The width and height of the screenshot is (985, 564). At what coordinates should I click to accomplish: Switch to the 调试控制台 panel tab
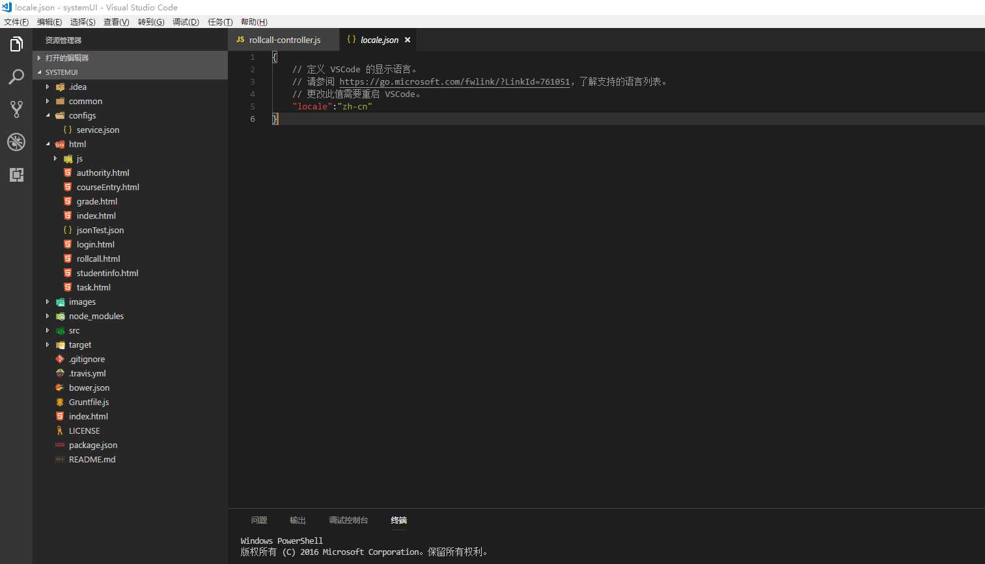tap(348, 520)
